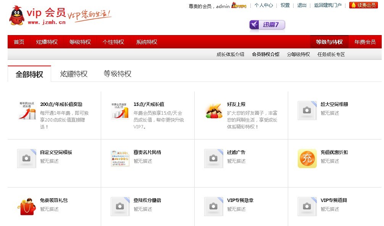Open 尊贵名片风格 title link
384x226 pixels.
147,152
